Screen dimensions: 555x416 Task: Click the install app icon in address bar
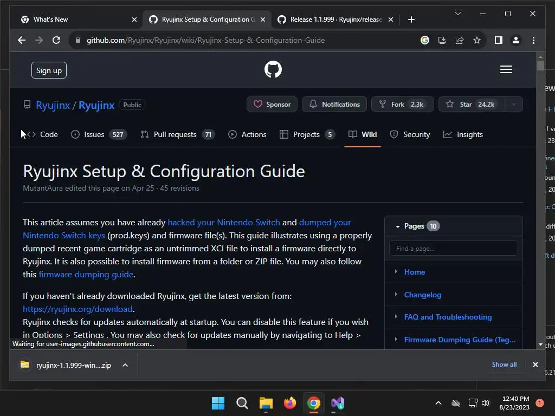click(x=442, y=40)
